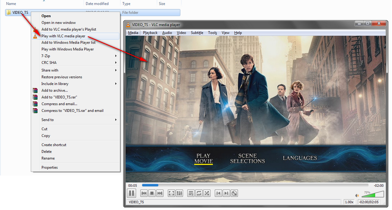This screenshot has width=392, height=210.
Task: Adjust the VLC volume slider
Action: click(372, 194)
